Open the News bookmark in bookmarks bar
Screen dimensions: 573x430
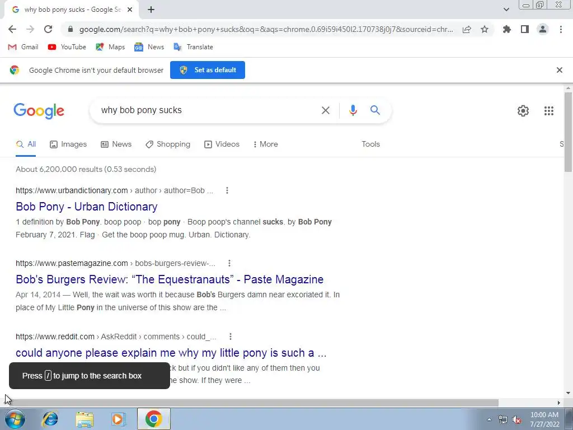(149, 47)
